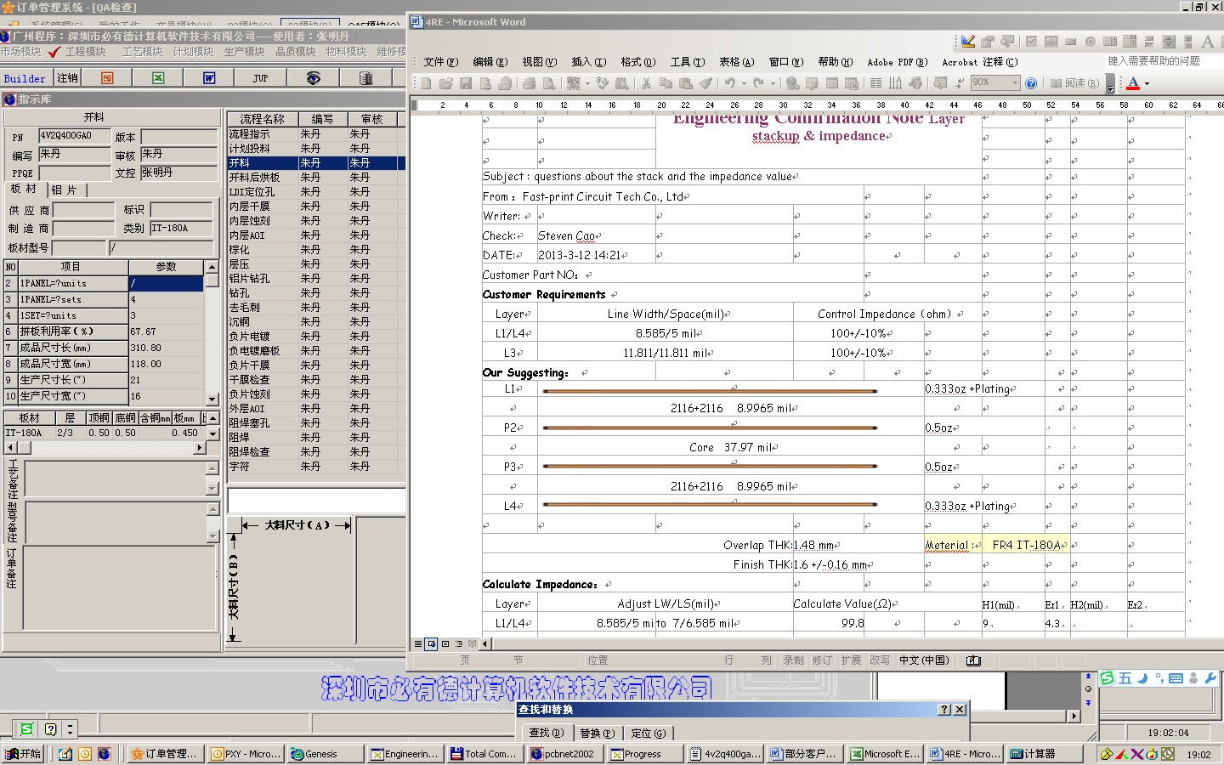The width and height of the screenshot is (1224, 765).
Task: Click the 阅读 reading layout button
Action: [1074, 82]
